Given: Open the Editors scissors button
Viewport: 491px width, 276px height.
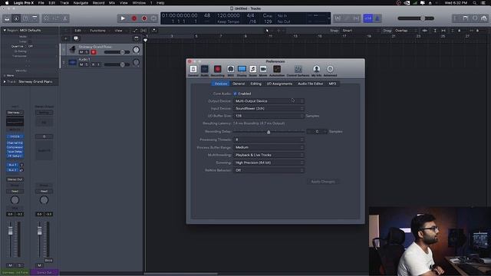Looking at the screenshot, I should coord(64,18).
